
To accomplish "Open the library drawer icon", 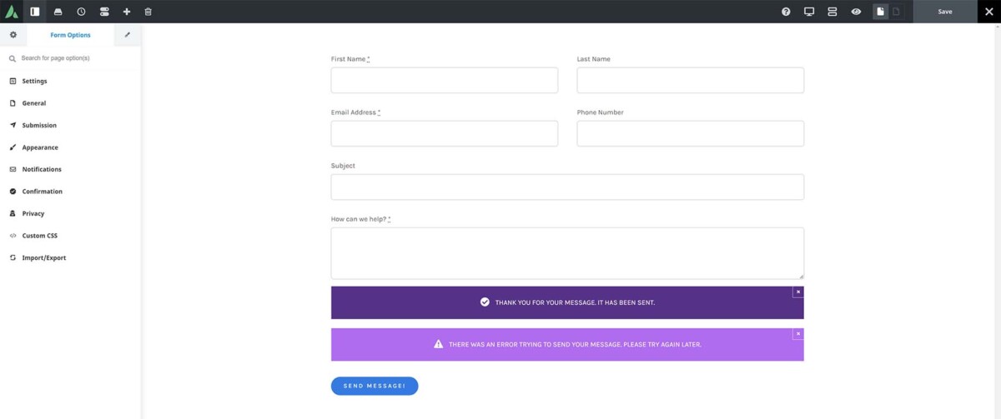I will click(58, 12).
